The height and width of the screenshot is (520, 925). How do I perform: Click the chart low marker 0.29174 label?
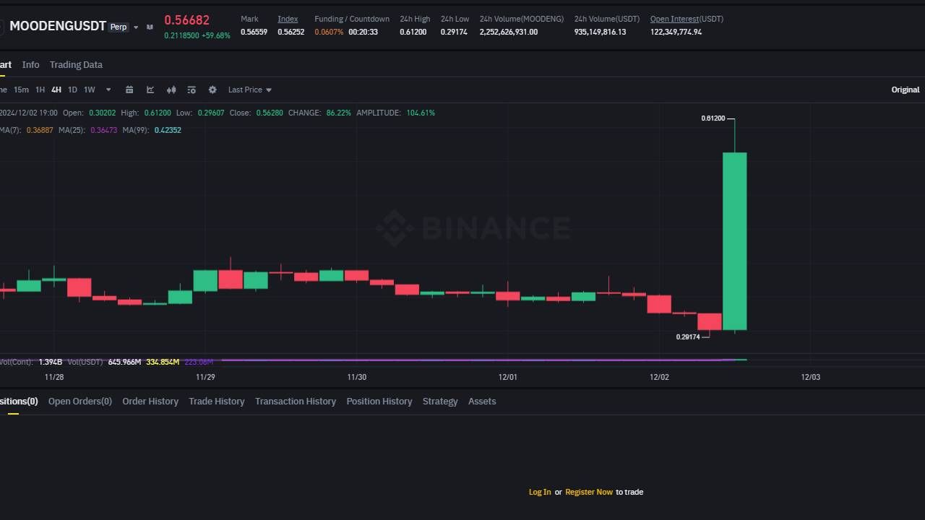tap(688, 337)
